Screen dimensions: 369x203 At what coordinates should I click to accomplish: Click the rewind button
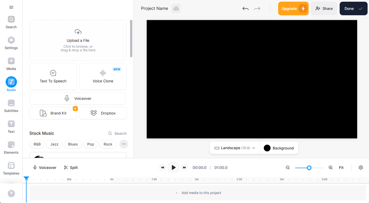(x=163, y=168)
